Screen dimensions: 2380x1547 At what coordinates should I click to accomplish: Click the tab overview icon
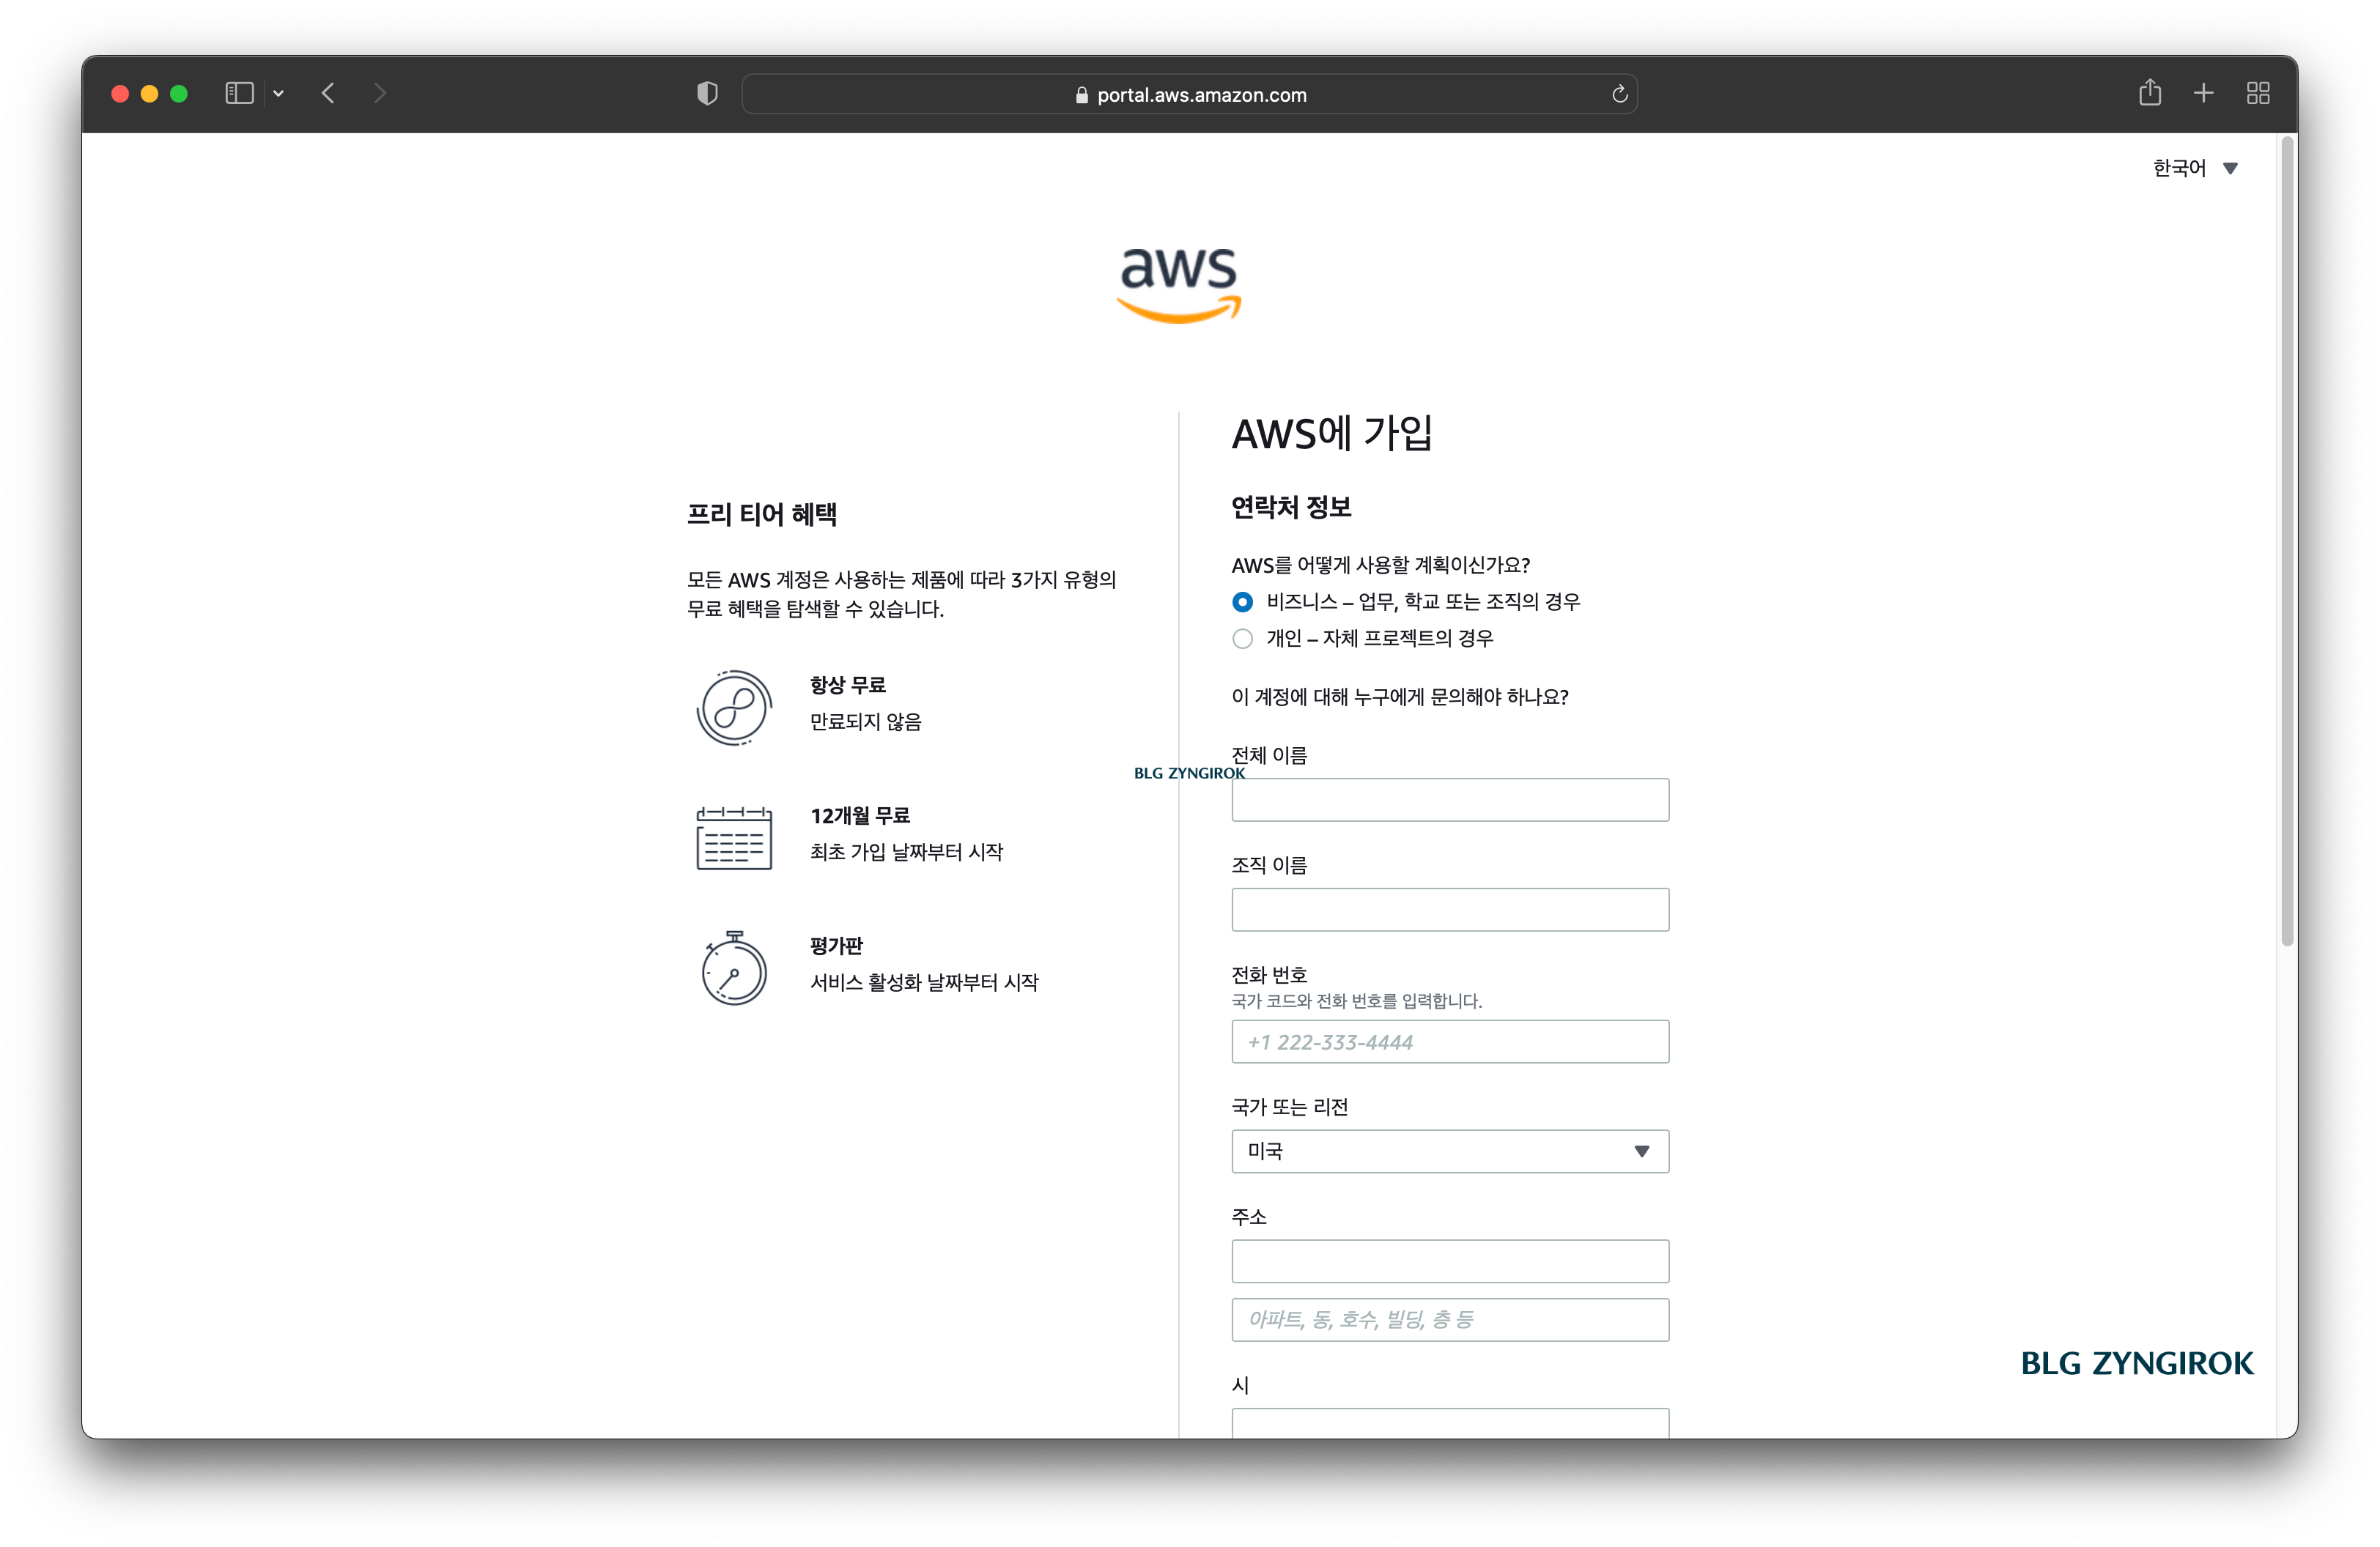tap(2258, 93)
